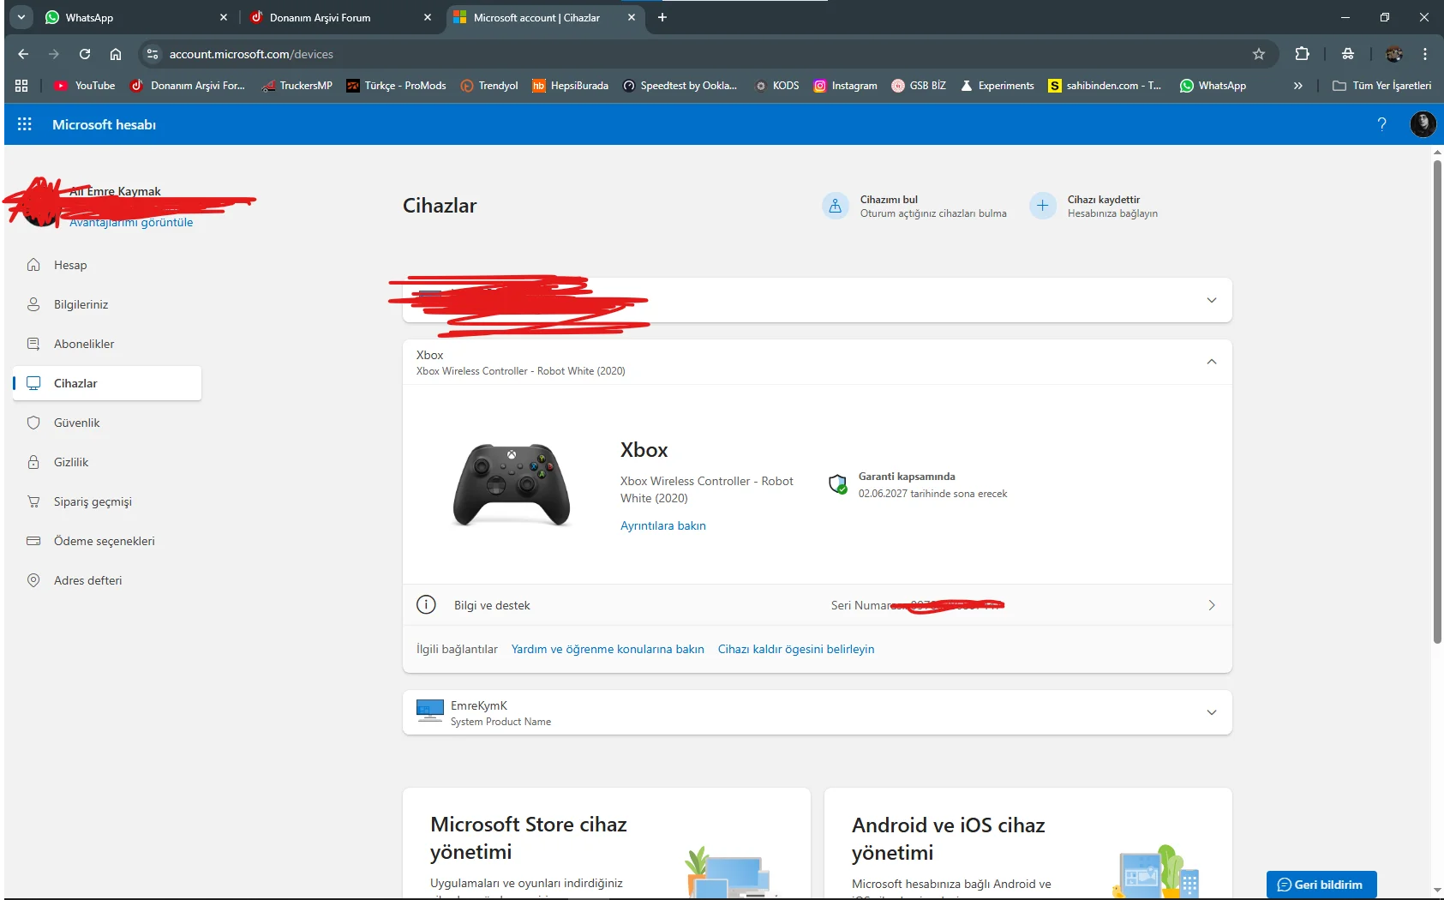The height and width of the screenshot is (900, 1444).
Task: Click the Bilgi ve destek info icon
Action: click(426, 604)
